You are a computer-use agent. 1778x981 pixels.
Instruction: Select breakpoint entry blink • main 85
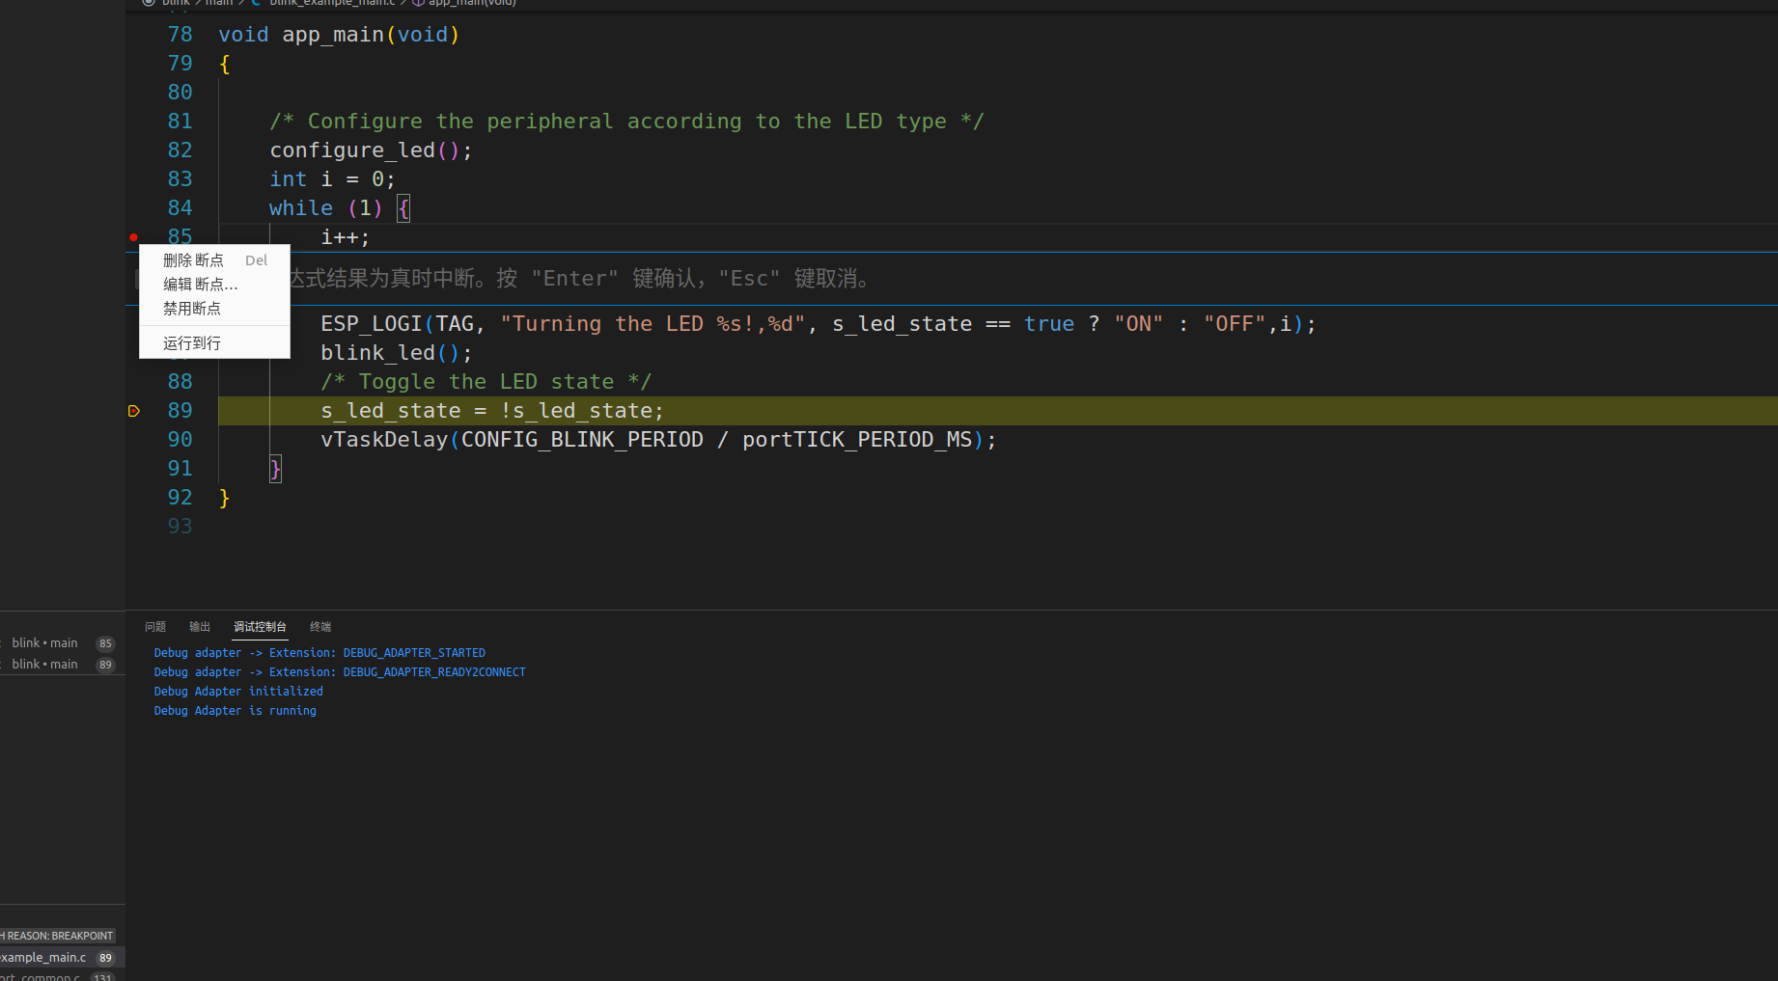[x=58, y=643]
